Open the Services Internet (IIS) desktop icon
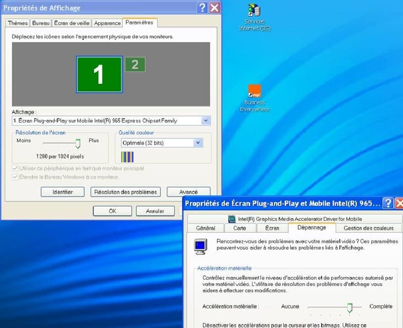Screen dimensions: 403x328 (254, 11)
